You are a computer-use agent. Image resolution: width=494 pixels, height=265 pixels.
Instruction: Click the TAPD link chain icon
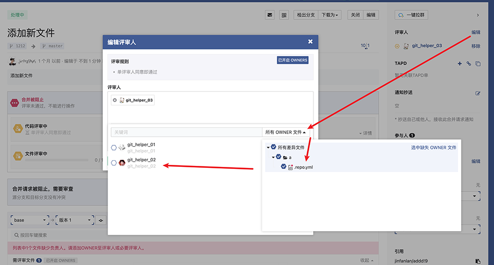tap(469, 64)
